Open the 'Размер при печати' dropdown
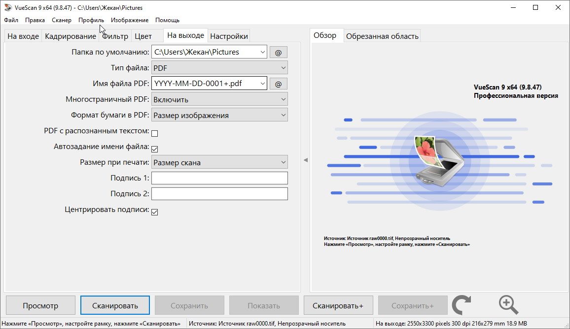 (x=219, y=162)
